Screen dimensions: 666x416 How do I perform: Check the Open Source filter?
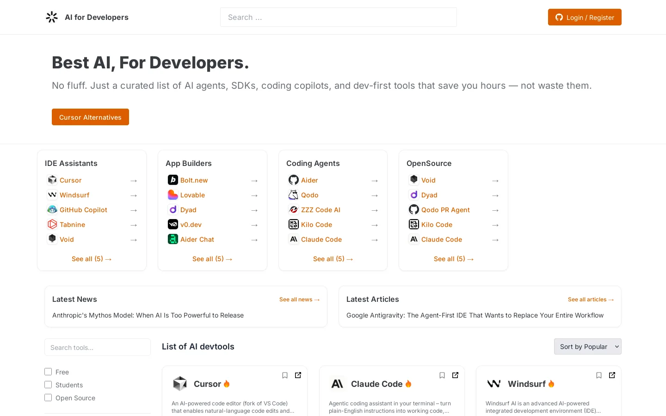coord(48,398)
